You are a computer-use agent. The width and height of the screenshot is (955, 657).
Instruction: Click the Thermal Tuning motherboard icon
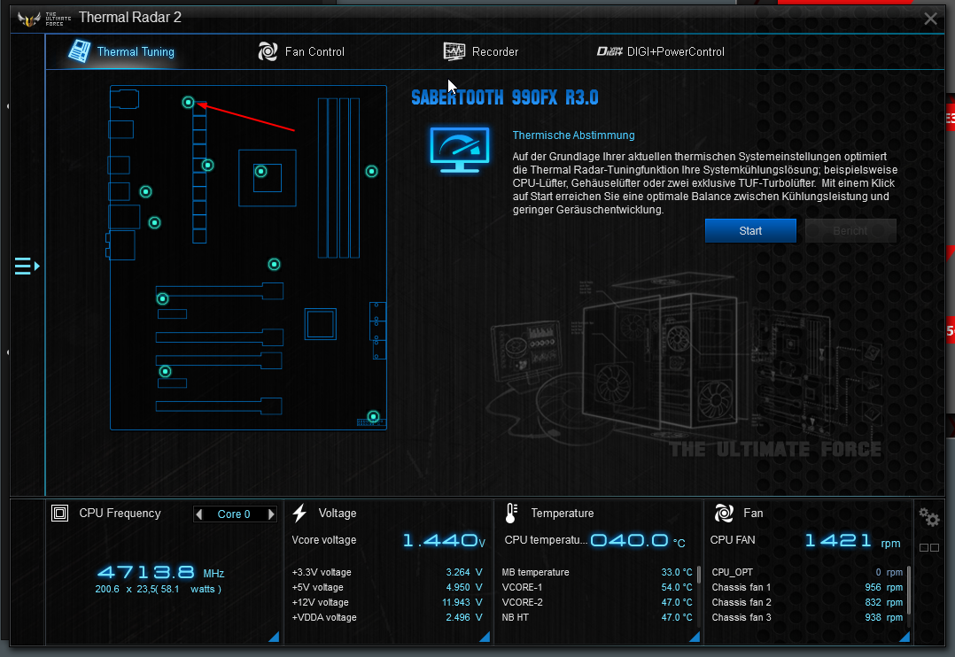coord(79,51)
